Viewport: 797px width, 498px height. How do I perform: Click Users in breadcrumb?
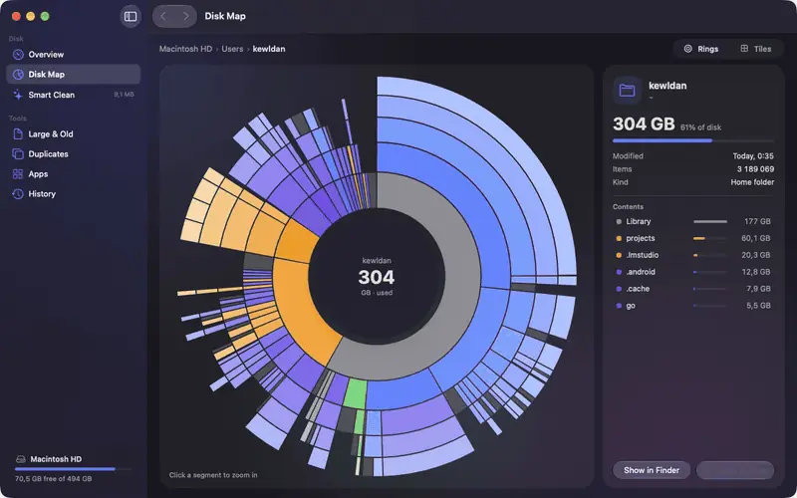(232, 49)
